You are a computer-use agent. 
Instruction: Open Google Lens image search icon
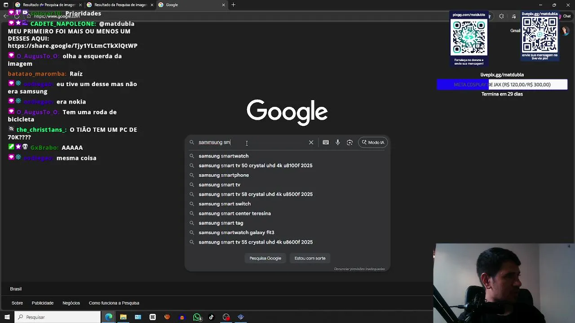click(x=349, y=142)
